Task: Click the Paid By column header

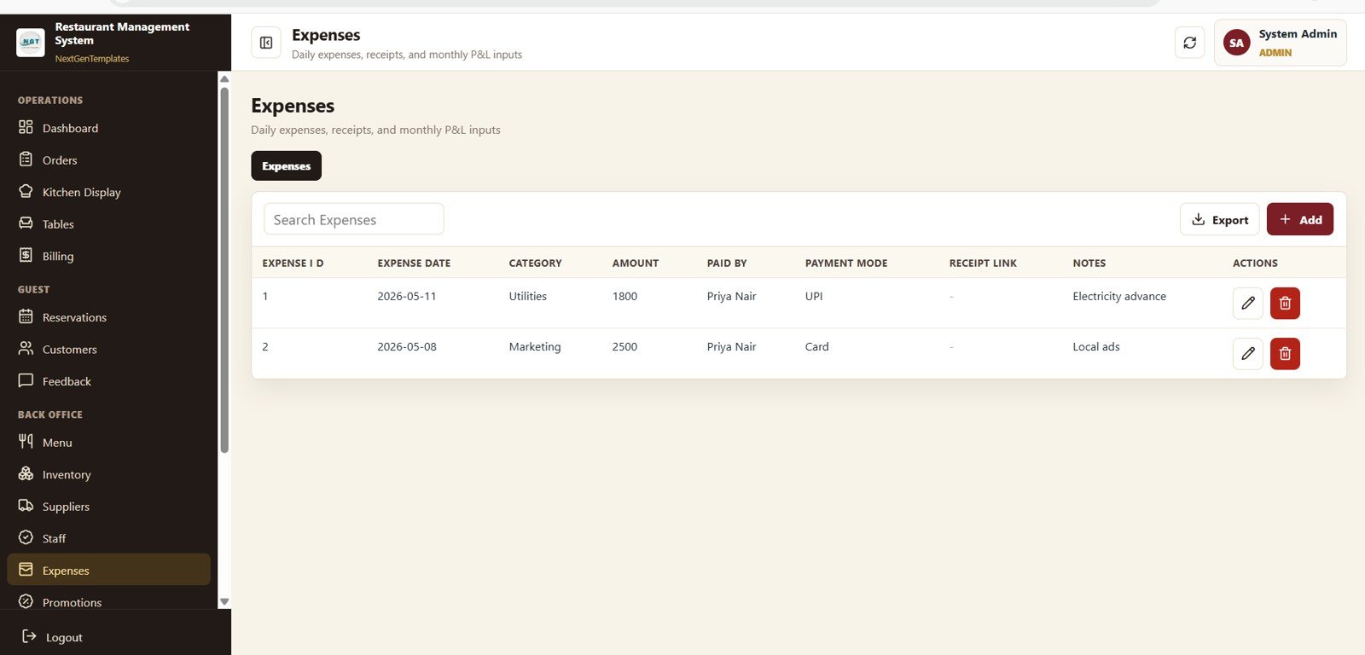Action: (x=726, y=263)
